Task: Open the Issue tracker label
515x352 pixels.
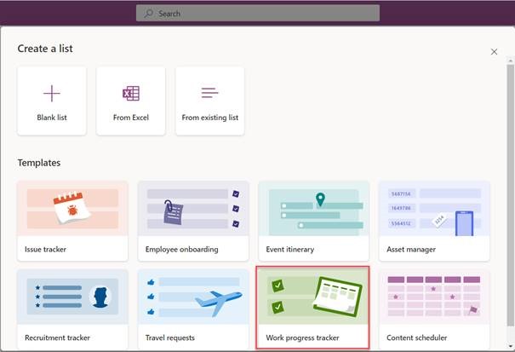Action: pos(46,249)
